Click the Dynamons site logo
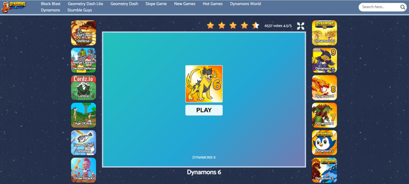The height and width of the screenshot is (184, 409). [x=14, y=7]
